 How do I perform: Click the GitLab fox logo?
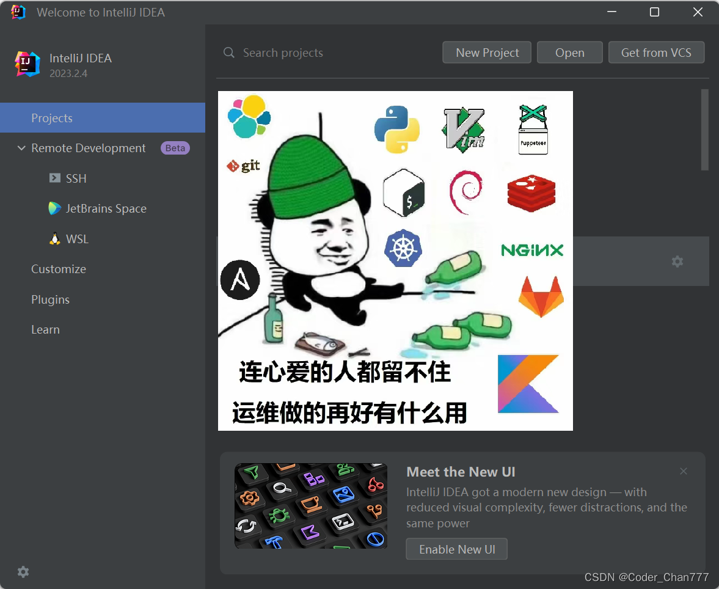tap(541, 297)
